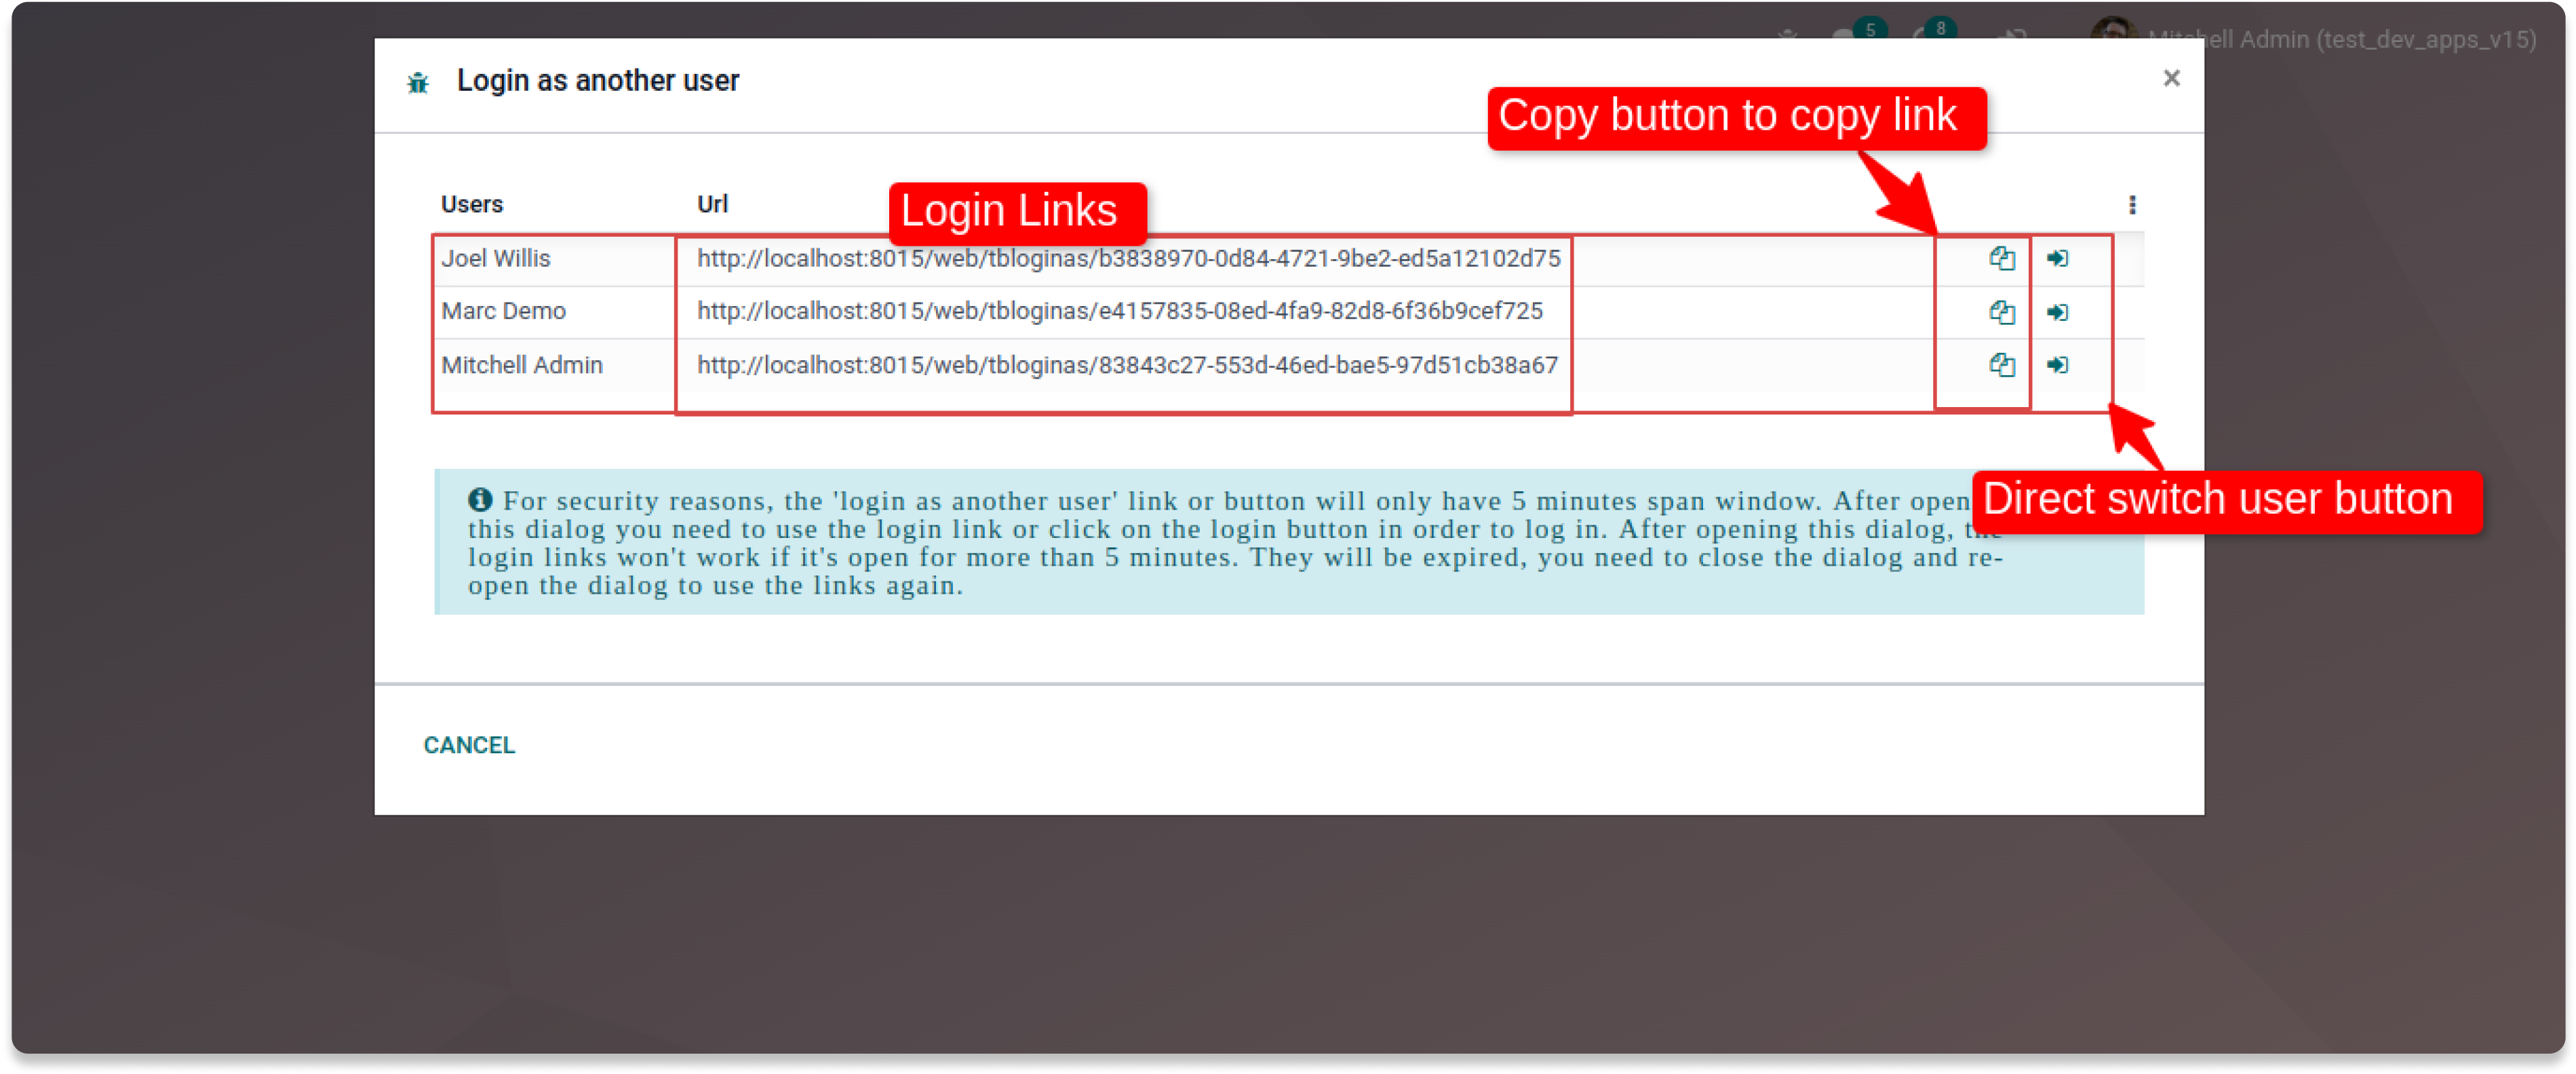Screen dimensions: 2576x1074
Task: Switch directly to user Marc Demo
Action: click(2057, 312)
